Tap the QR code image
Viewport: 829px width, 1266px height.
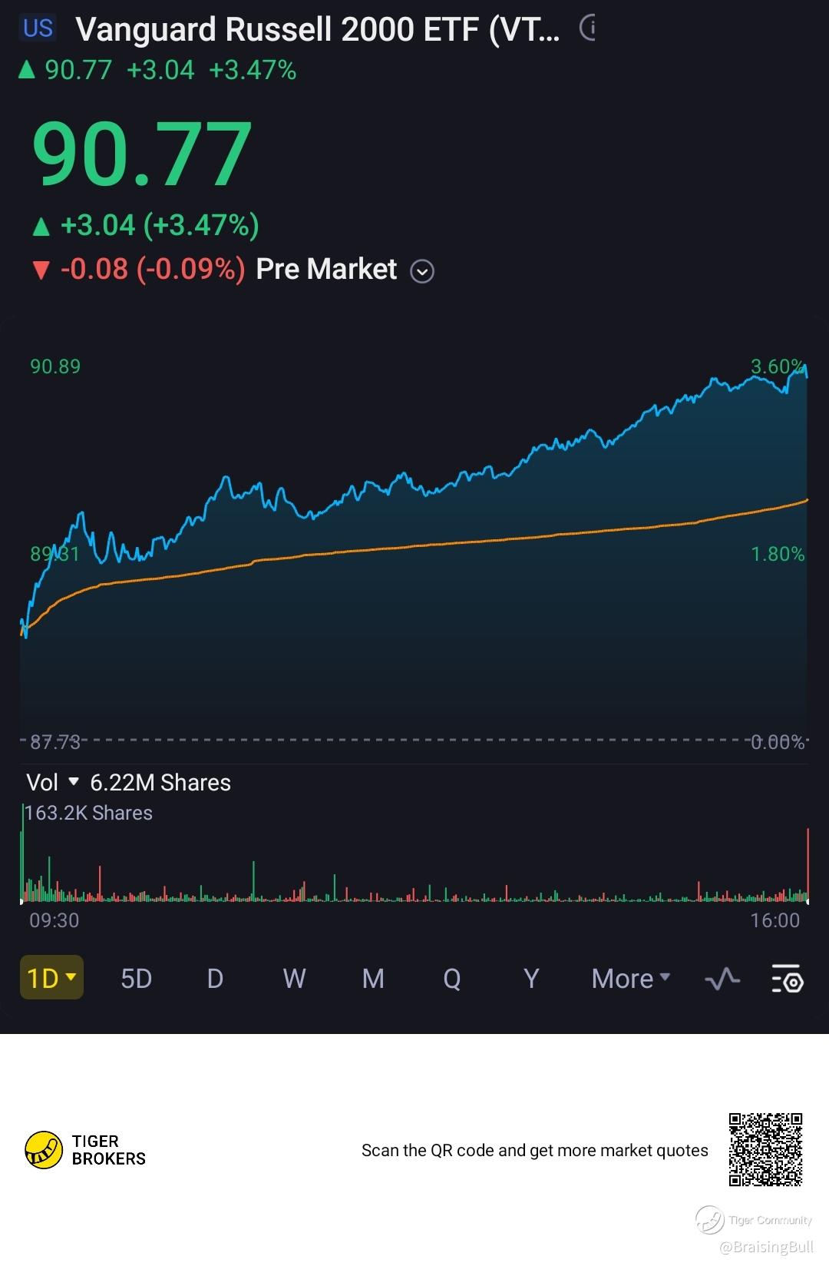[x=765, y=1149]
